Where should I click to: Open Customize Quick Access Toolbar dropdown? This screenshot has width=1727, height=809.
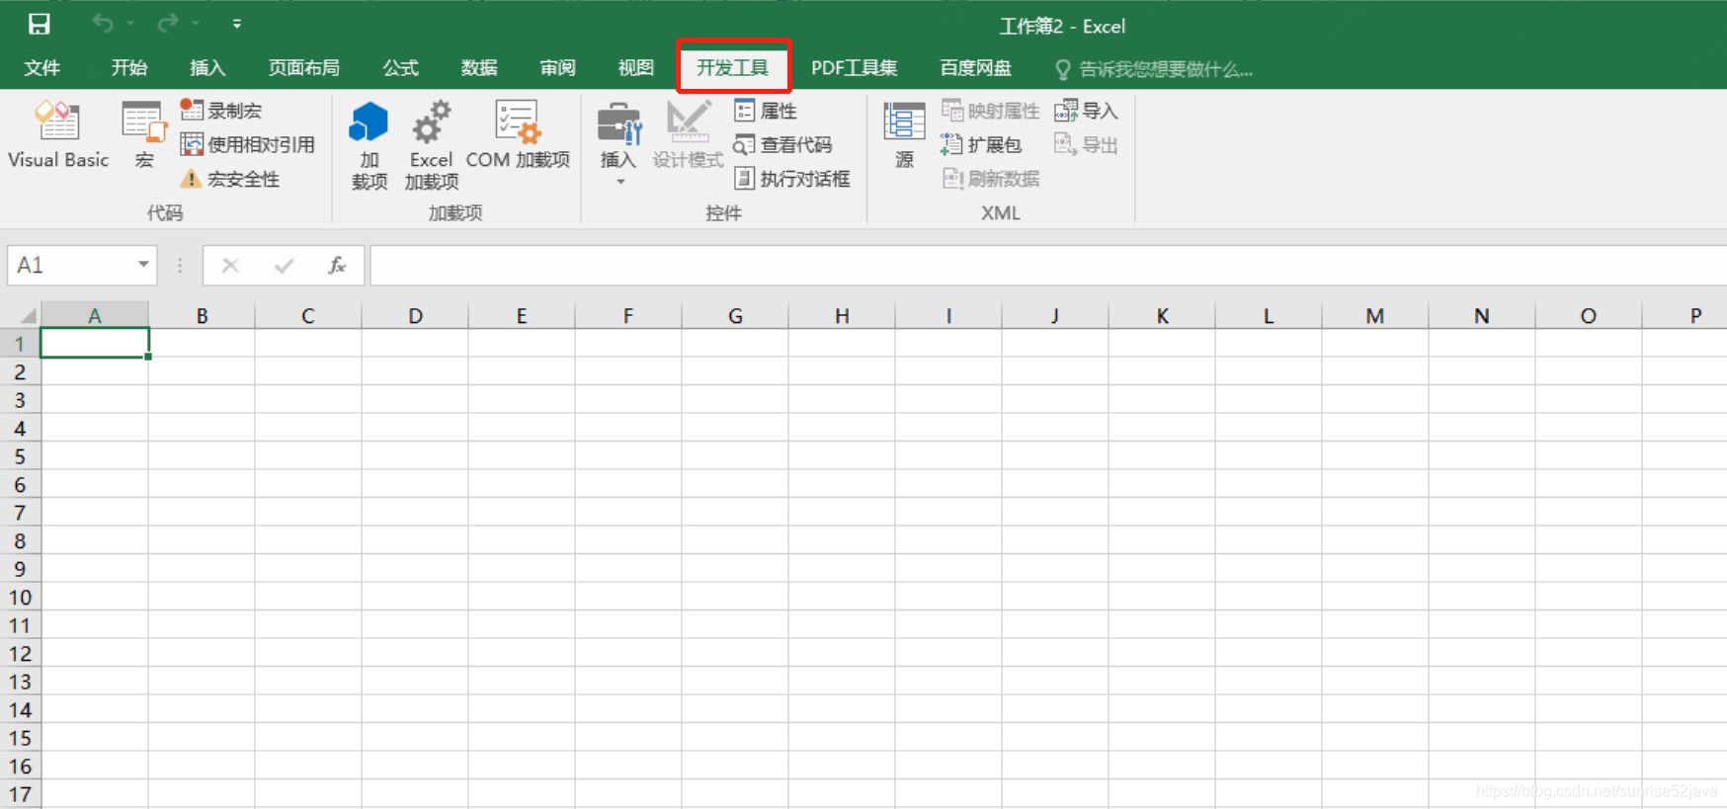pyautogui.click(x=237, y=23)
